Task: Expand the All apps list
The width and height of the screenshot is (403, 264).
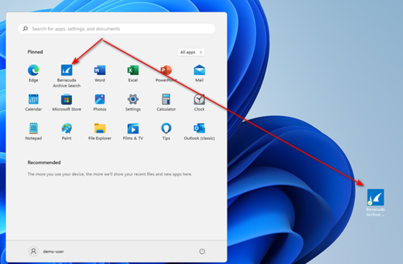Action: [x=191, y=52]
